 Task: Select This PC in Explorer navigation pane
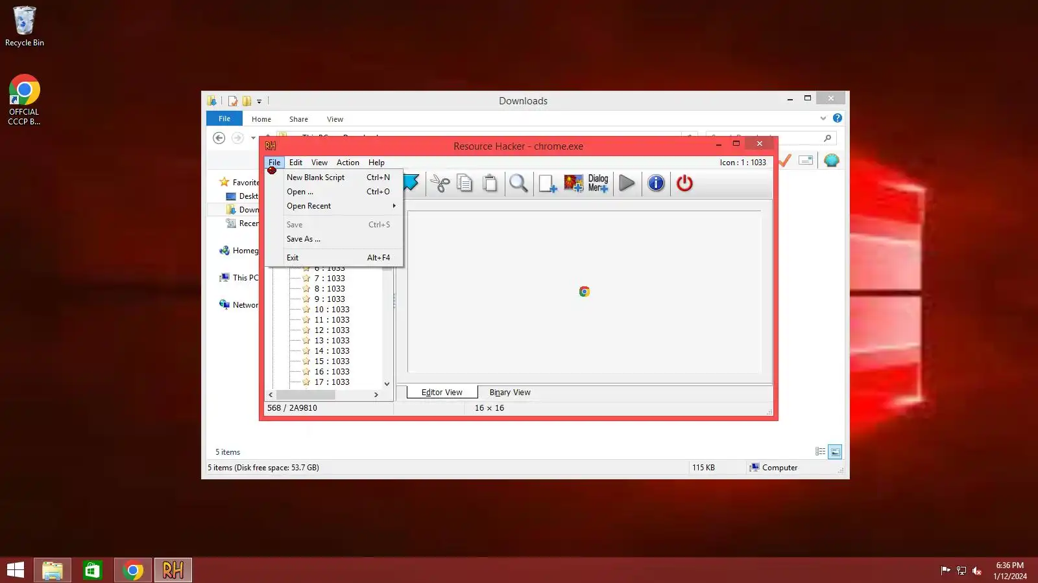pos(239,278)
